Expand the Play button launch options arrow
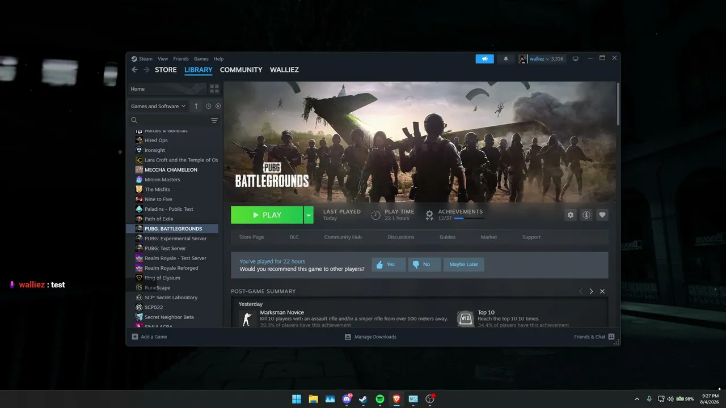This screenshot has width=726, height=408. click(x=309, y=215)
